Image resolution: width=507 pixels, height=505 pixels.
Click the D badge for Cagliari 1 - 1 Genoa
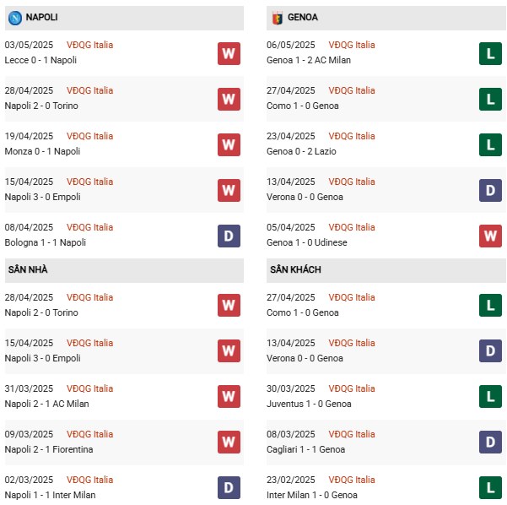(490, 442)
